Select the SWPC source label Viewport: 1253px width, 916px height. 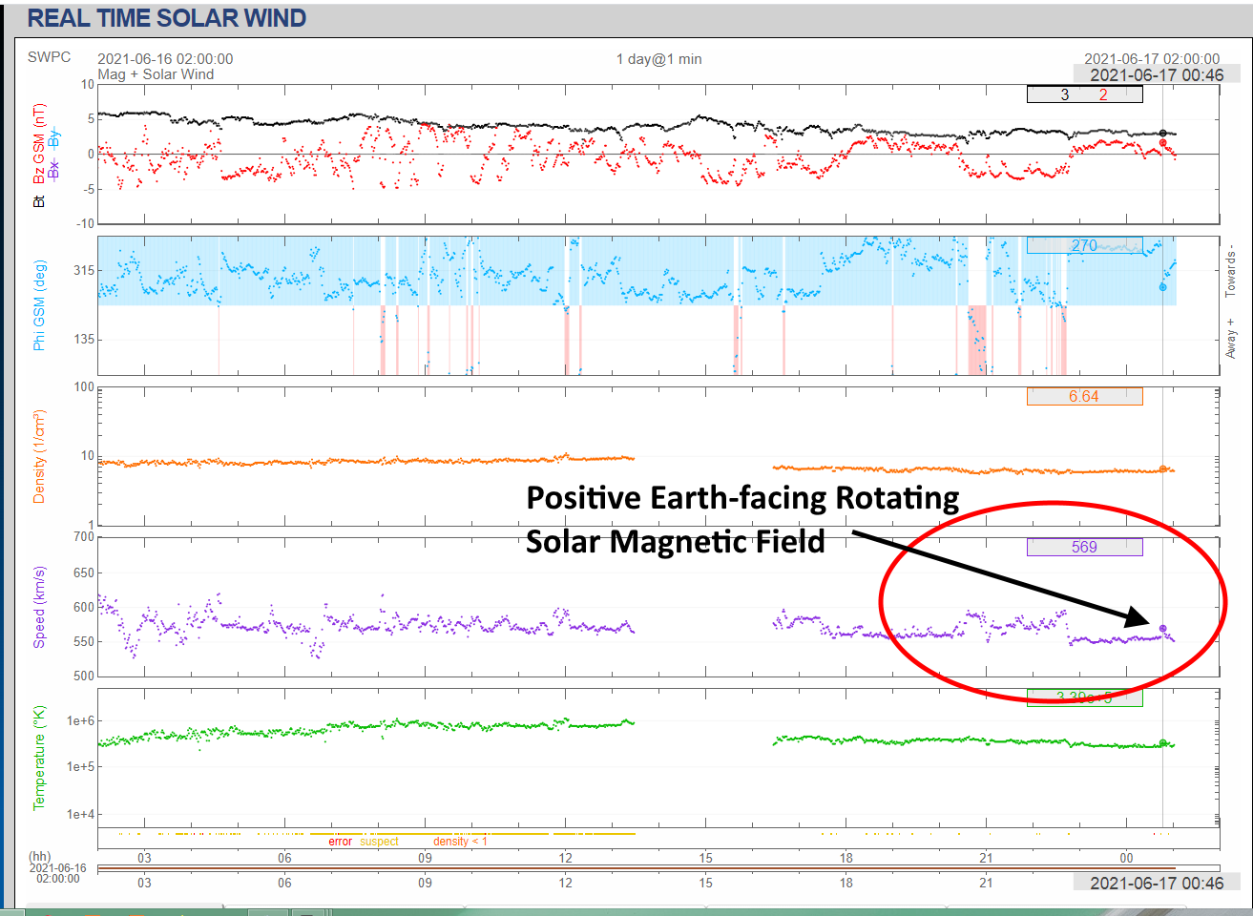50,57
